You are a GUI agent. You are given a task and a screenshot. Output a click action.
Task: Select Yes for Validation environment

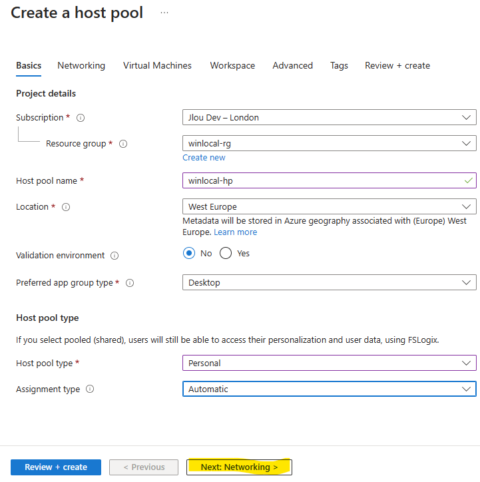226,253
